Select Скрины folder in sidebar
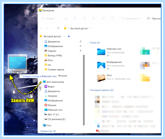 pyautogui.click(x=52, y=51)
